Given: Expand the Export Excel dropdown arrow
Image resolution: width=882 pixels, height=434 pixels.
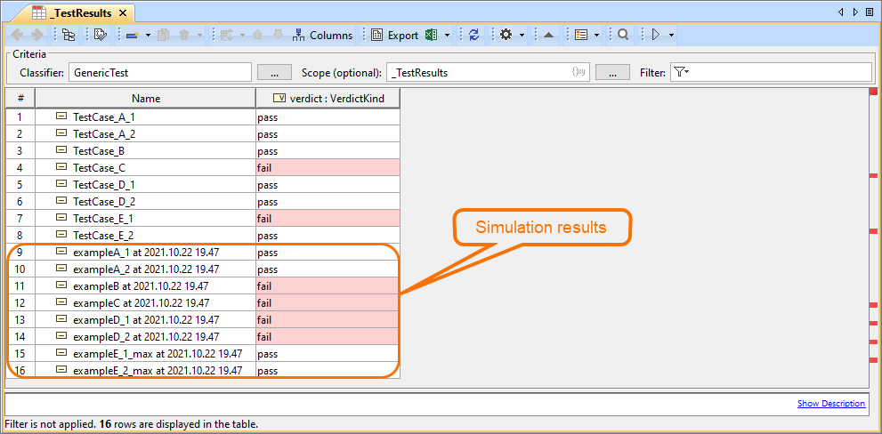Looking at the screenshot, I should coord(447,36).
